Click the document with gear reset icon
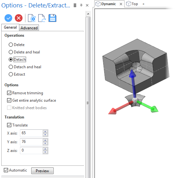This screenshot has height=178, width=175. pyautogui.click(x=32, y=18)
